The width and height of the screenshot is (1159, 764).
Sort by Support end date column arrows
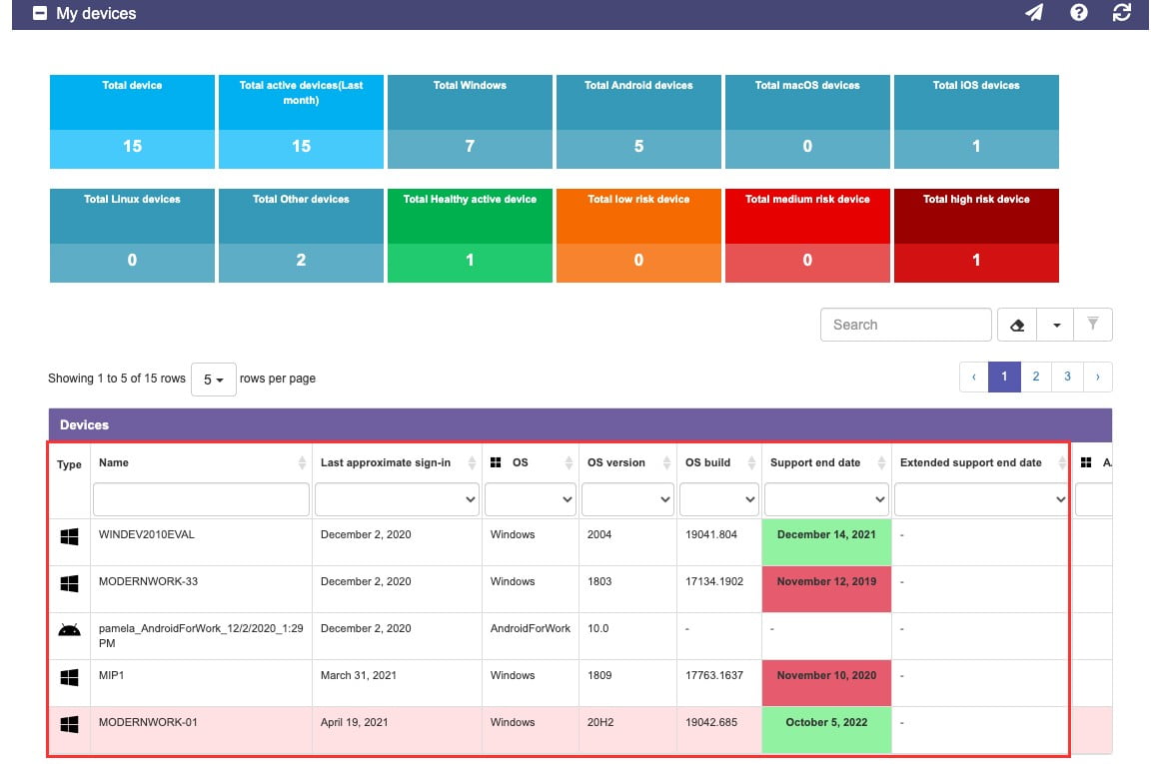881,462
